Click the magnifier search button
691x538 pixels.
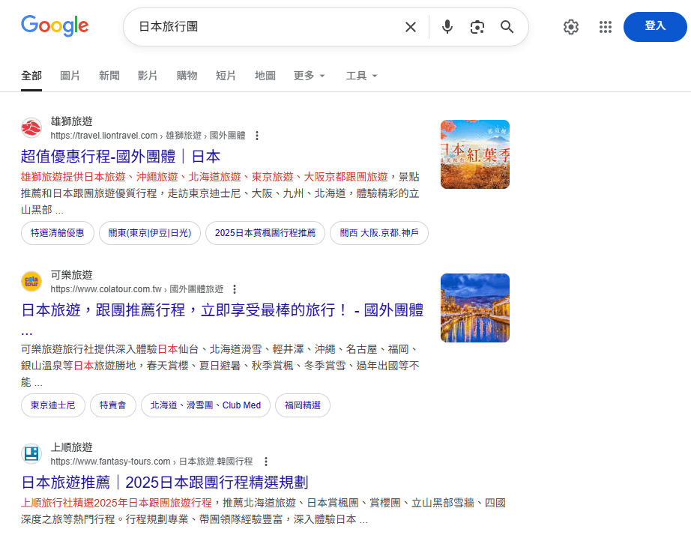coord(507,27)
